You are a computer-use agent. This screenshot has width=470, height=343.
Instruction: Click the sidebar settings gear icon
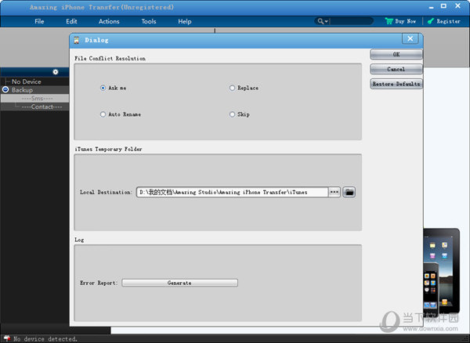56,72
